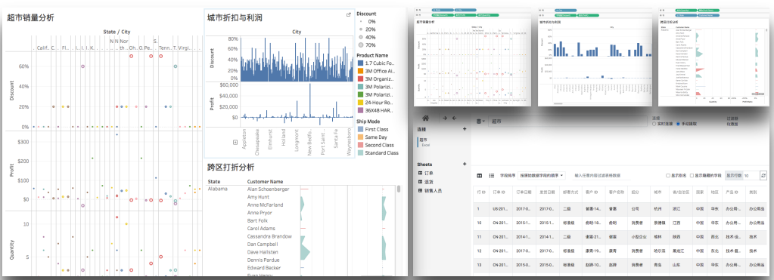The height and width of the screenshot is (280, 774).
Task: Switch to grid table view icon
Action: point(480,176)
